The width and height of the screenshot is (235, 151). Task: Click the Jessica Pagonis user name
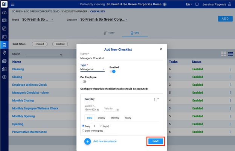tap(214, 5)
